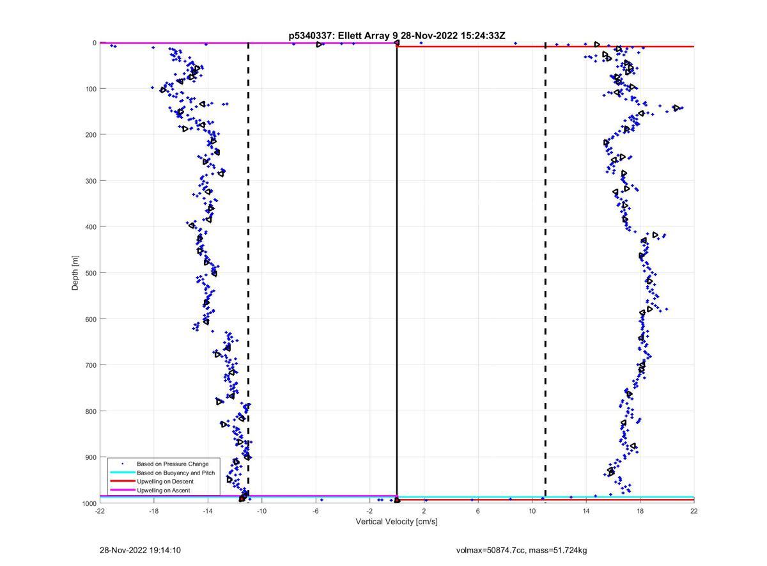767x566 pixels.
Task: Click the '400' depth axis tick label
Action: 90,227
